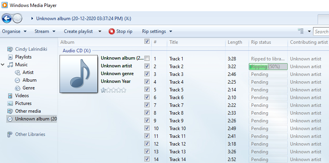
Task: Uncheck the box for Track 9
Action: tap(147, 120)
